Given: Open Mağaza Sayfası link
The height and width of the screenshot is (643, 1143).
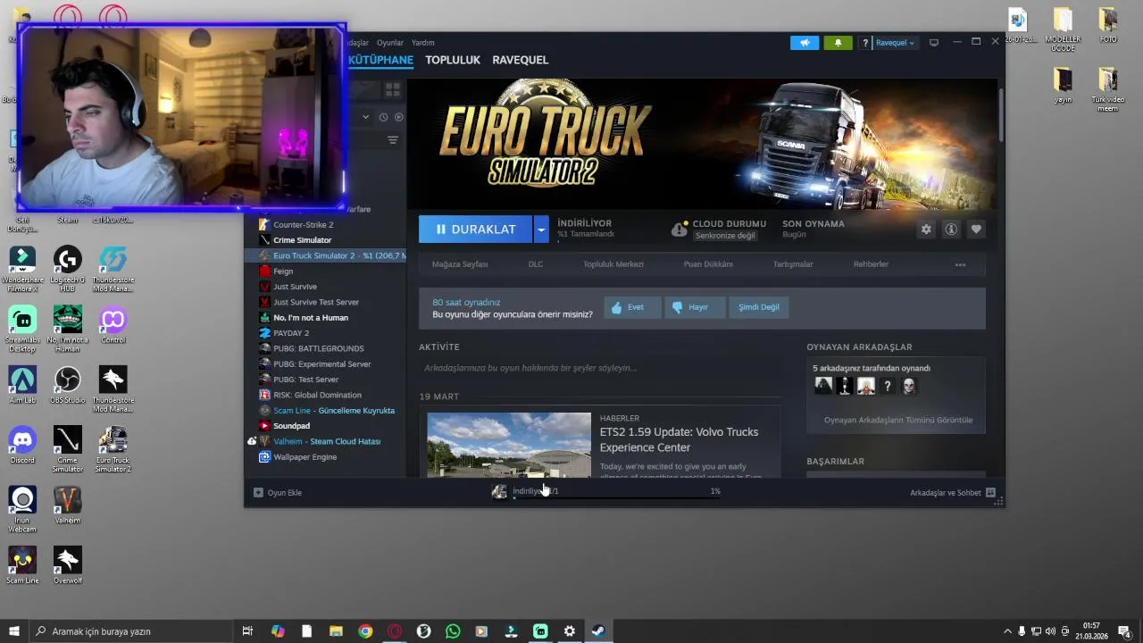Looking at the screenshot, I should point(460,264).
